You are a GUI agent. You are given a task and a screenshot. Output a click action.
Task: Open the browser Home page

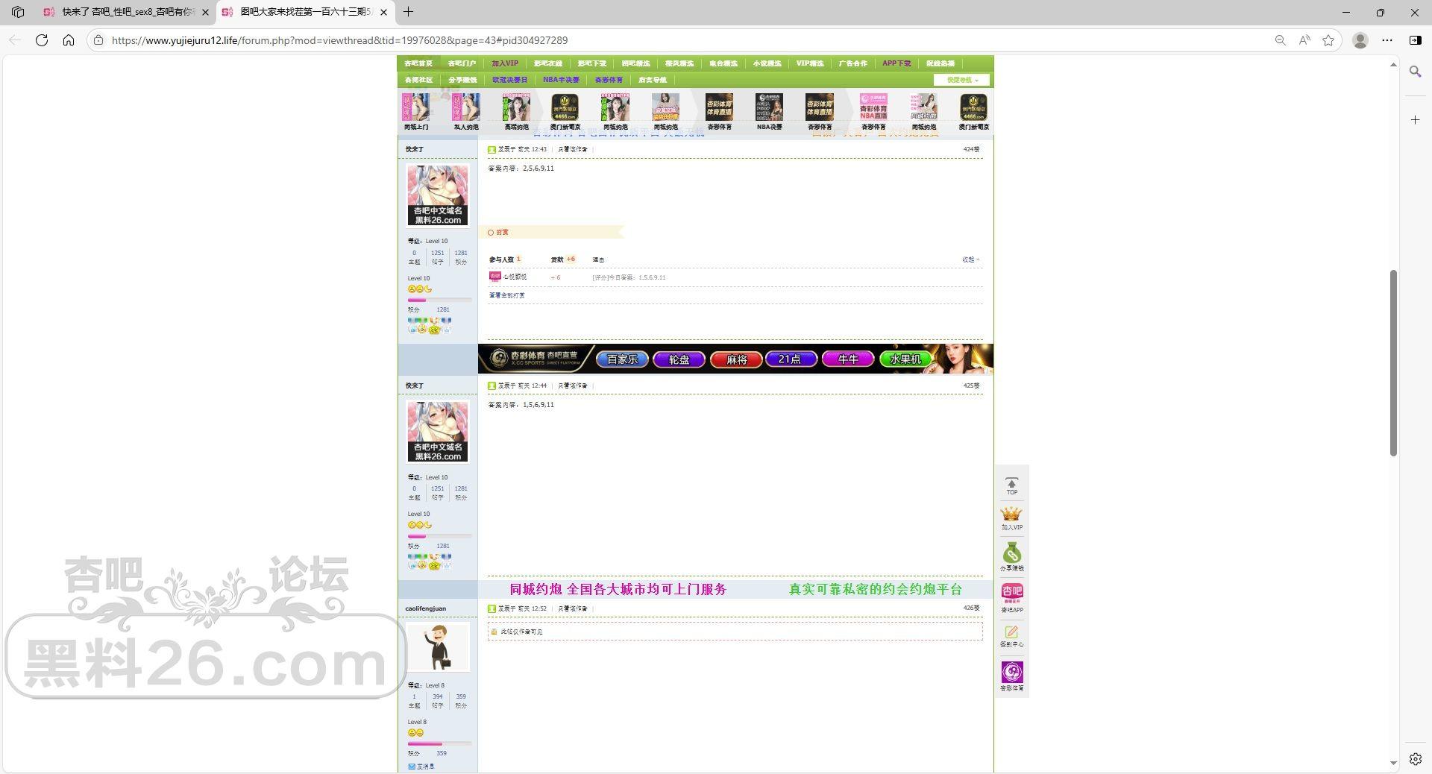point(69,40)
